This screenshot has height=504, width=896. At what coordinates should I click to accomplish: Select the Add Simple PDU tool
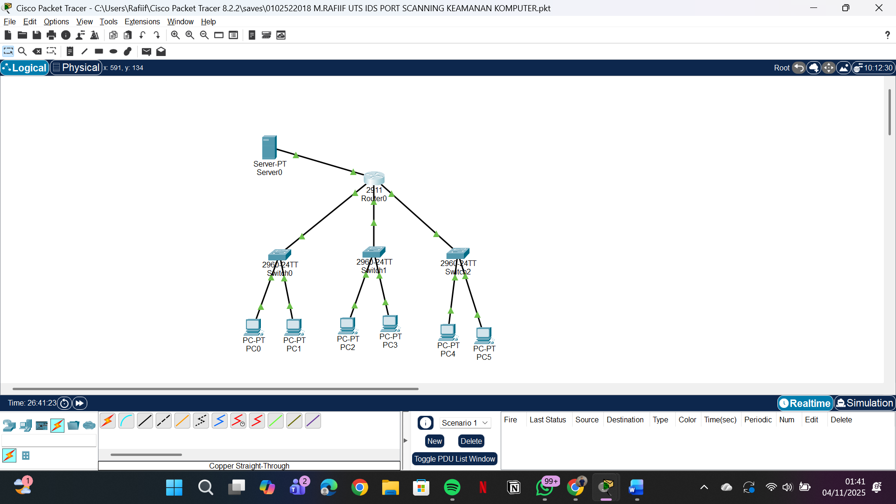tap(146, 51)
